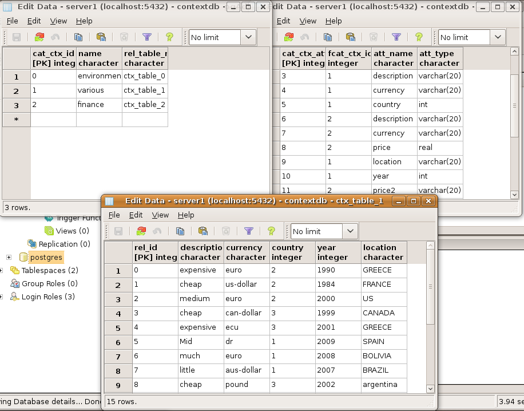Click cell 'BOLIVIA' in location column
This screenshot has width=524, height=411.
pyautogui.click(x=384, y=356)
